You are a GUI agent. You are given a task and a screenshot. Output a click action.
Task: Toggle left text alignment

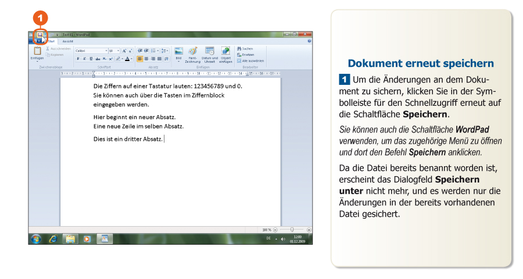click(140, 59)
